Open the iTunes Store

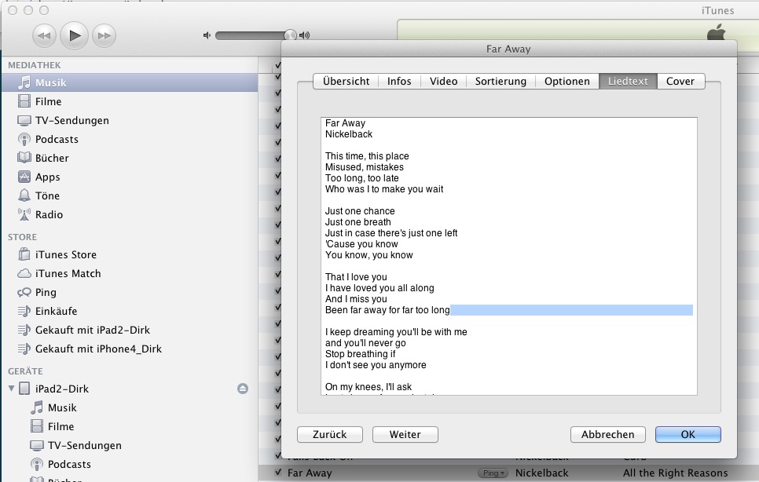[65, 255]
